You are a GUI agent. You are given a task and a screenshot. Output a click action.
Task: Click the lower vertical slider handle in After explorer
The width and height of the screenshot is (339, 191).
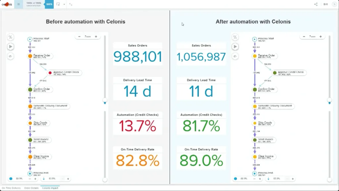point(329,180)
